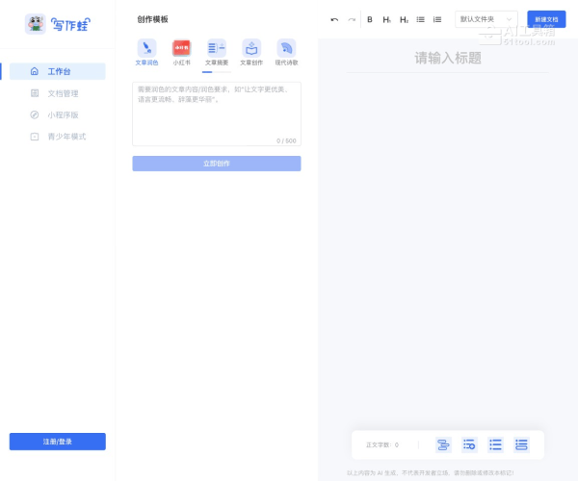Pick the 现代诗歌 template

pyautogui.click(x=286, y=52)
